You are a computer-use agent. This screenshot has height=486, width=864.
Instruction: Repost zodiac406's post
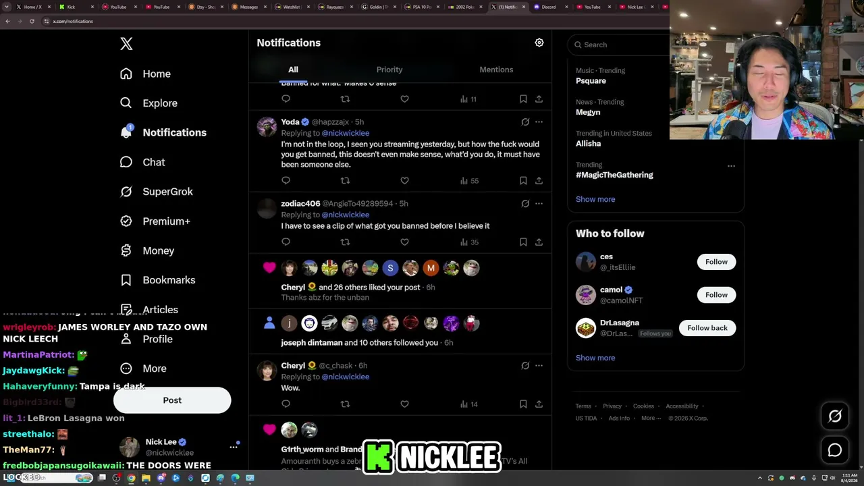click(345, 242)
